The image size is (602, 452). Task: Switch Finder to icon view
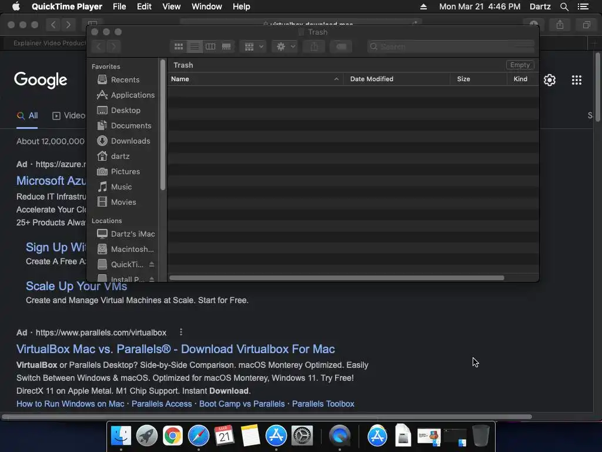(x=179, y=46)
